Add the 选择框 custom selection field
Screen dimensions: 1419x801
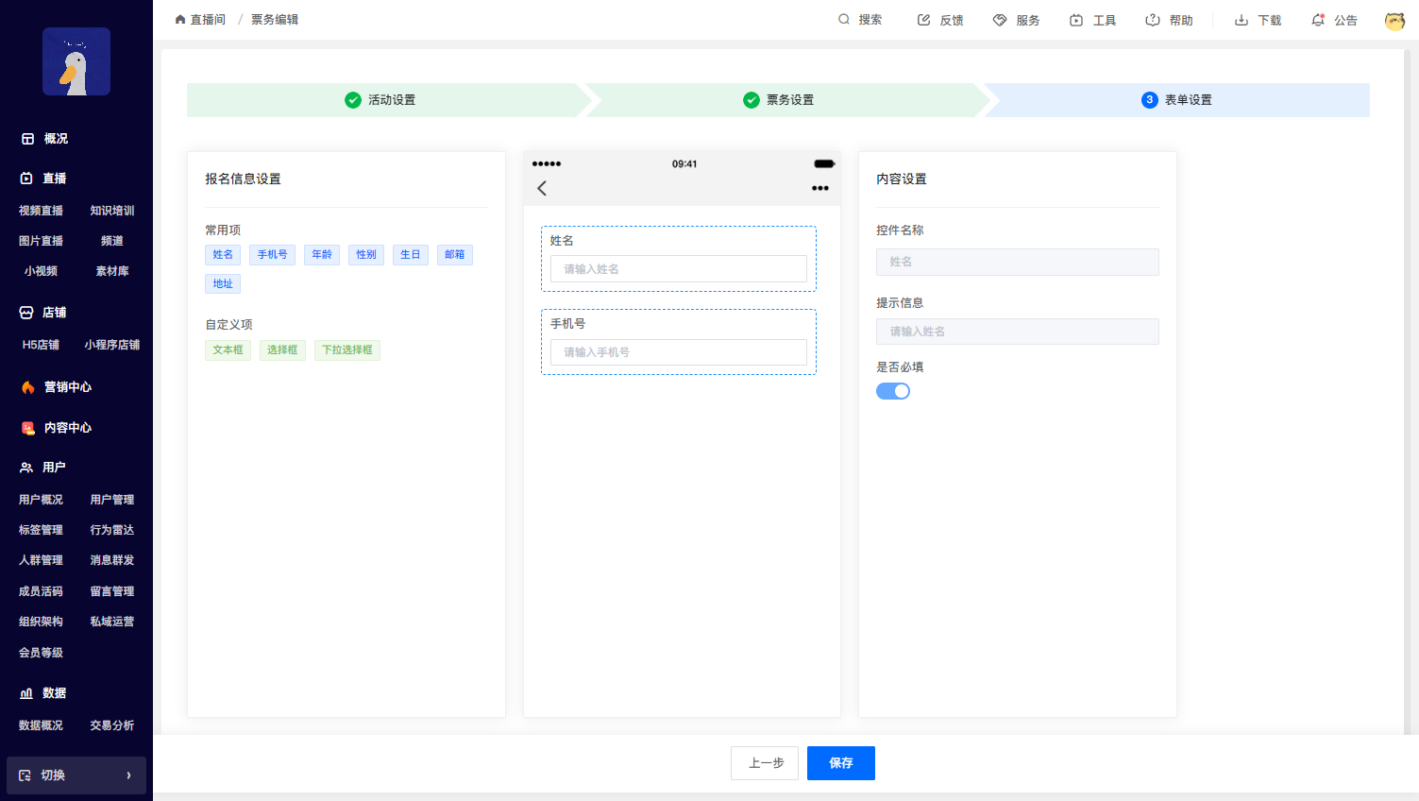[282, 350]
